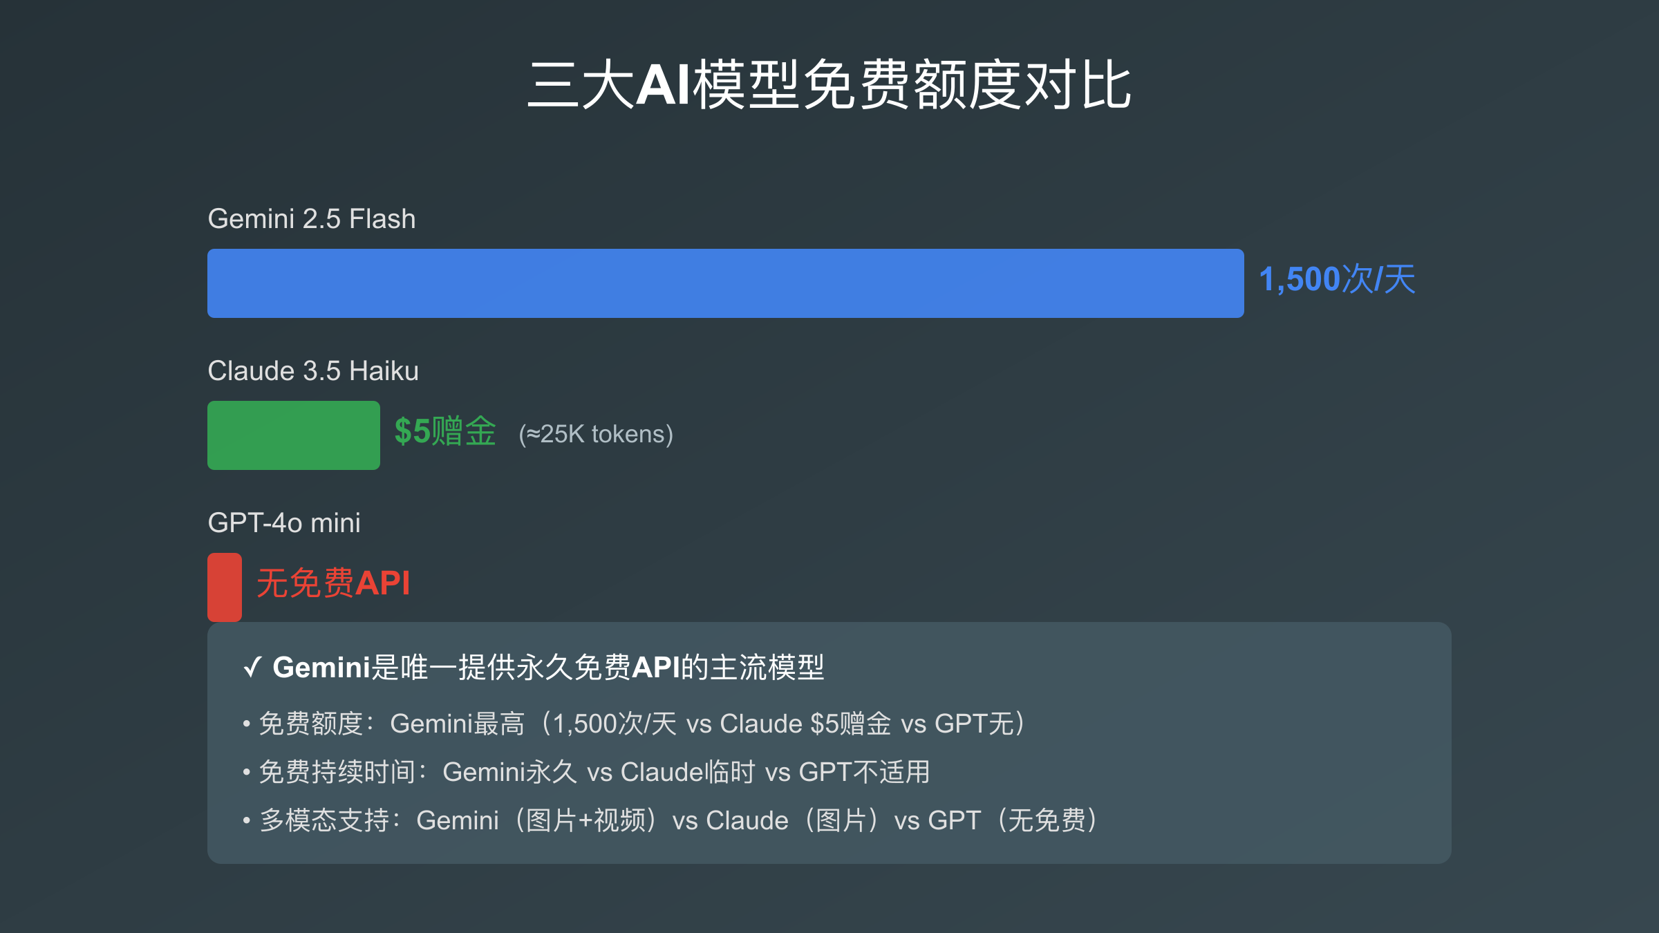Select the "GPT-4o mini" label
The width and height of the screenshot is (1659, 933).
pos(283,523)
